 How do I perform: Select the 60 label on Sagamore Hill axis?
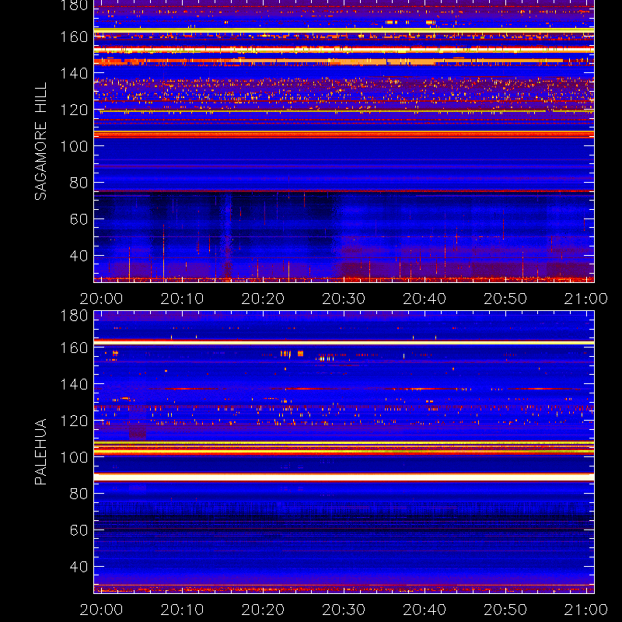[79, 219]
